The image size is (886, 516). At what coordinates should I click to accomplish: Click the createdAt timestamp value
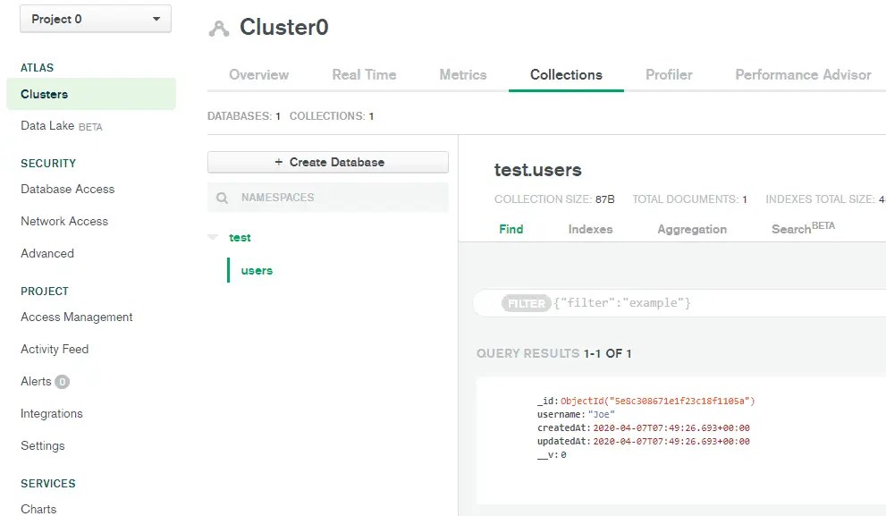(x=671, y=427)
